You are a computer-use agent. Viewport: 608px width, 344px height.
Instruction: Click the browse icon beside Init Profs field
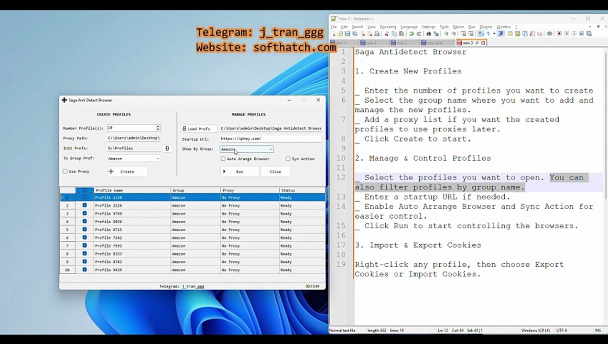click(x=167, y=149)
